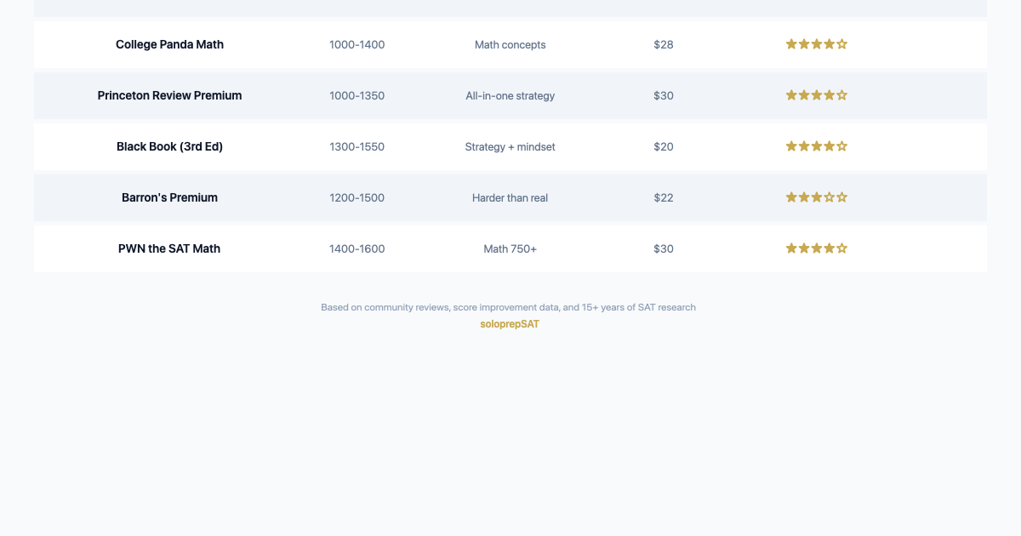Image resolution: width=1021 pixels, height=536 pixels.
Task: Click the College Panda Math star rating
Action: pyautogui.click(x=817, y=44)
